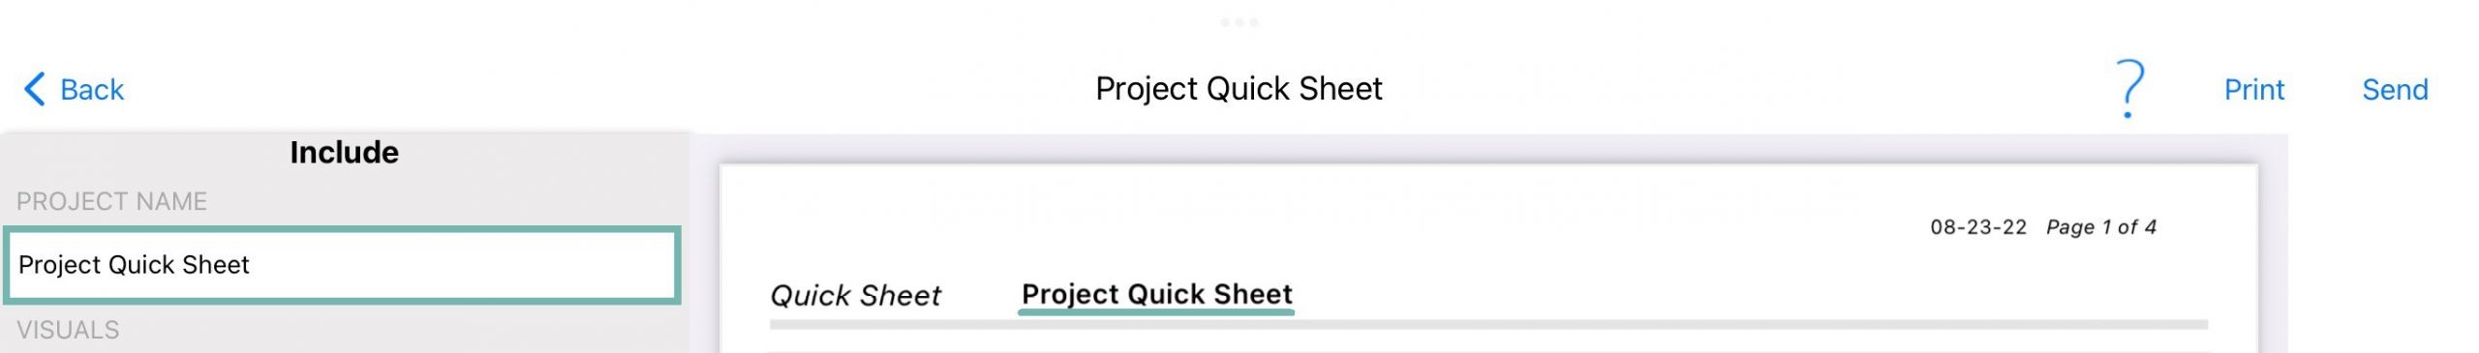
Task: Click the Send button
Action: [x=2395, y=90]
